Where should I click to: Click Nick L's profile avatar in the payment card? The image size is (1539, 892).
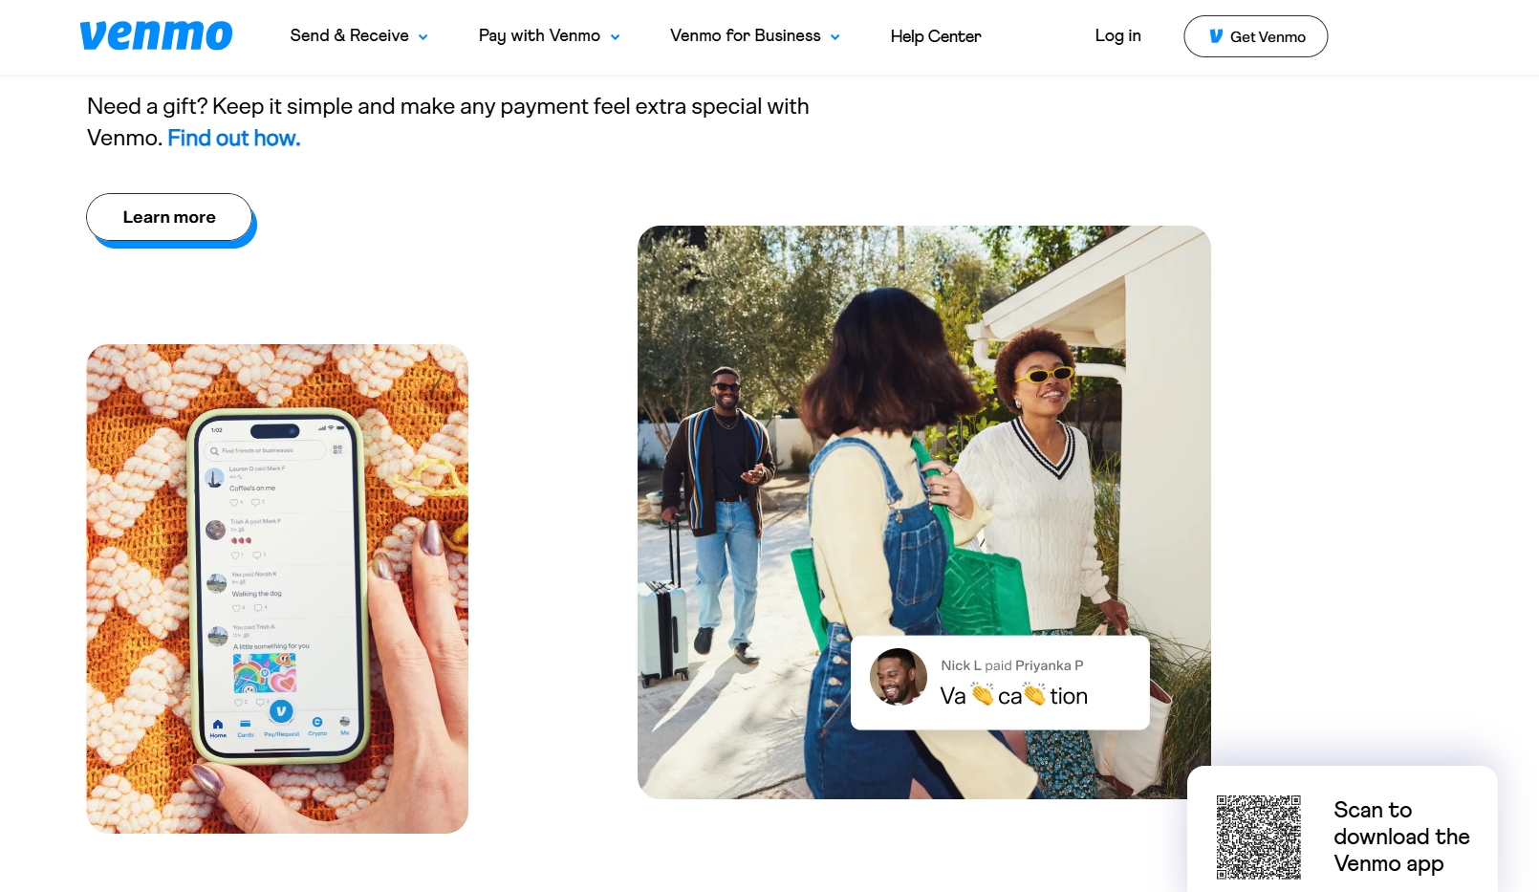pos(898,677)
